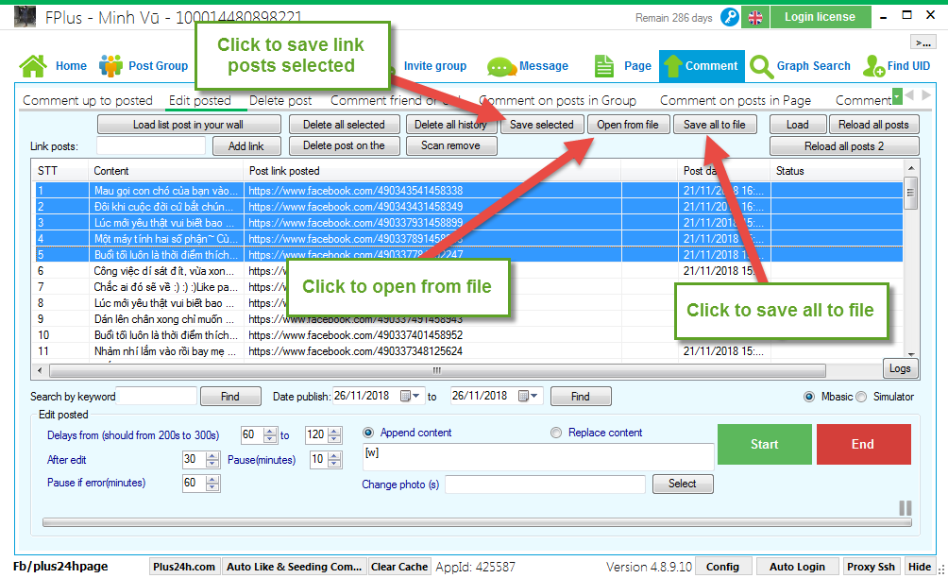The image size is (948, 578).
Task: Select the Mbasic mode radio button
Action: coord(809,397)
